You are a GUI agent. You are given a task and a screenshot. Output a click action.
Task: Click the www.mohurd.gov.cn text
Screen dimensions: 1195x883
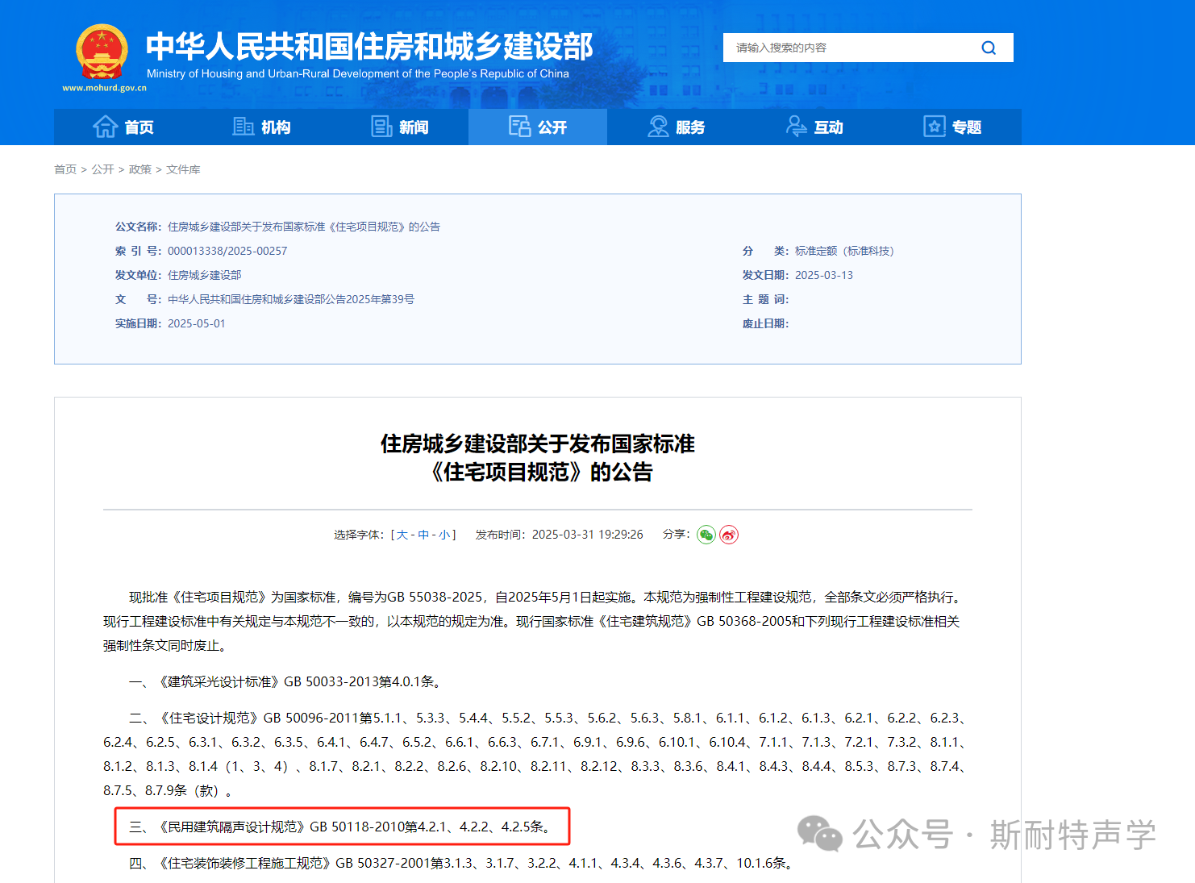[x=105, y=88]
